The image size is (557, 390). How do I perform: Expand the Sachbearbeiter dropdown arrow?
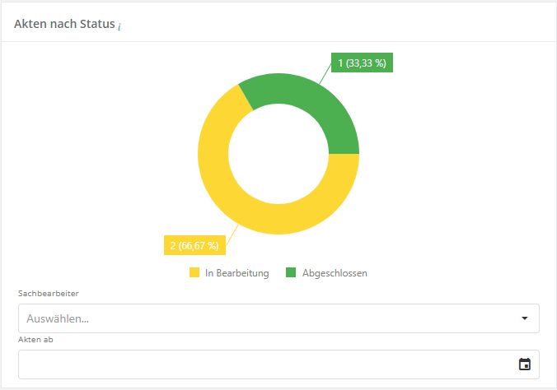(x=524, y=318)
